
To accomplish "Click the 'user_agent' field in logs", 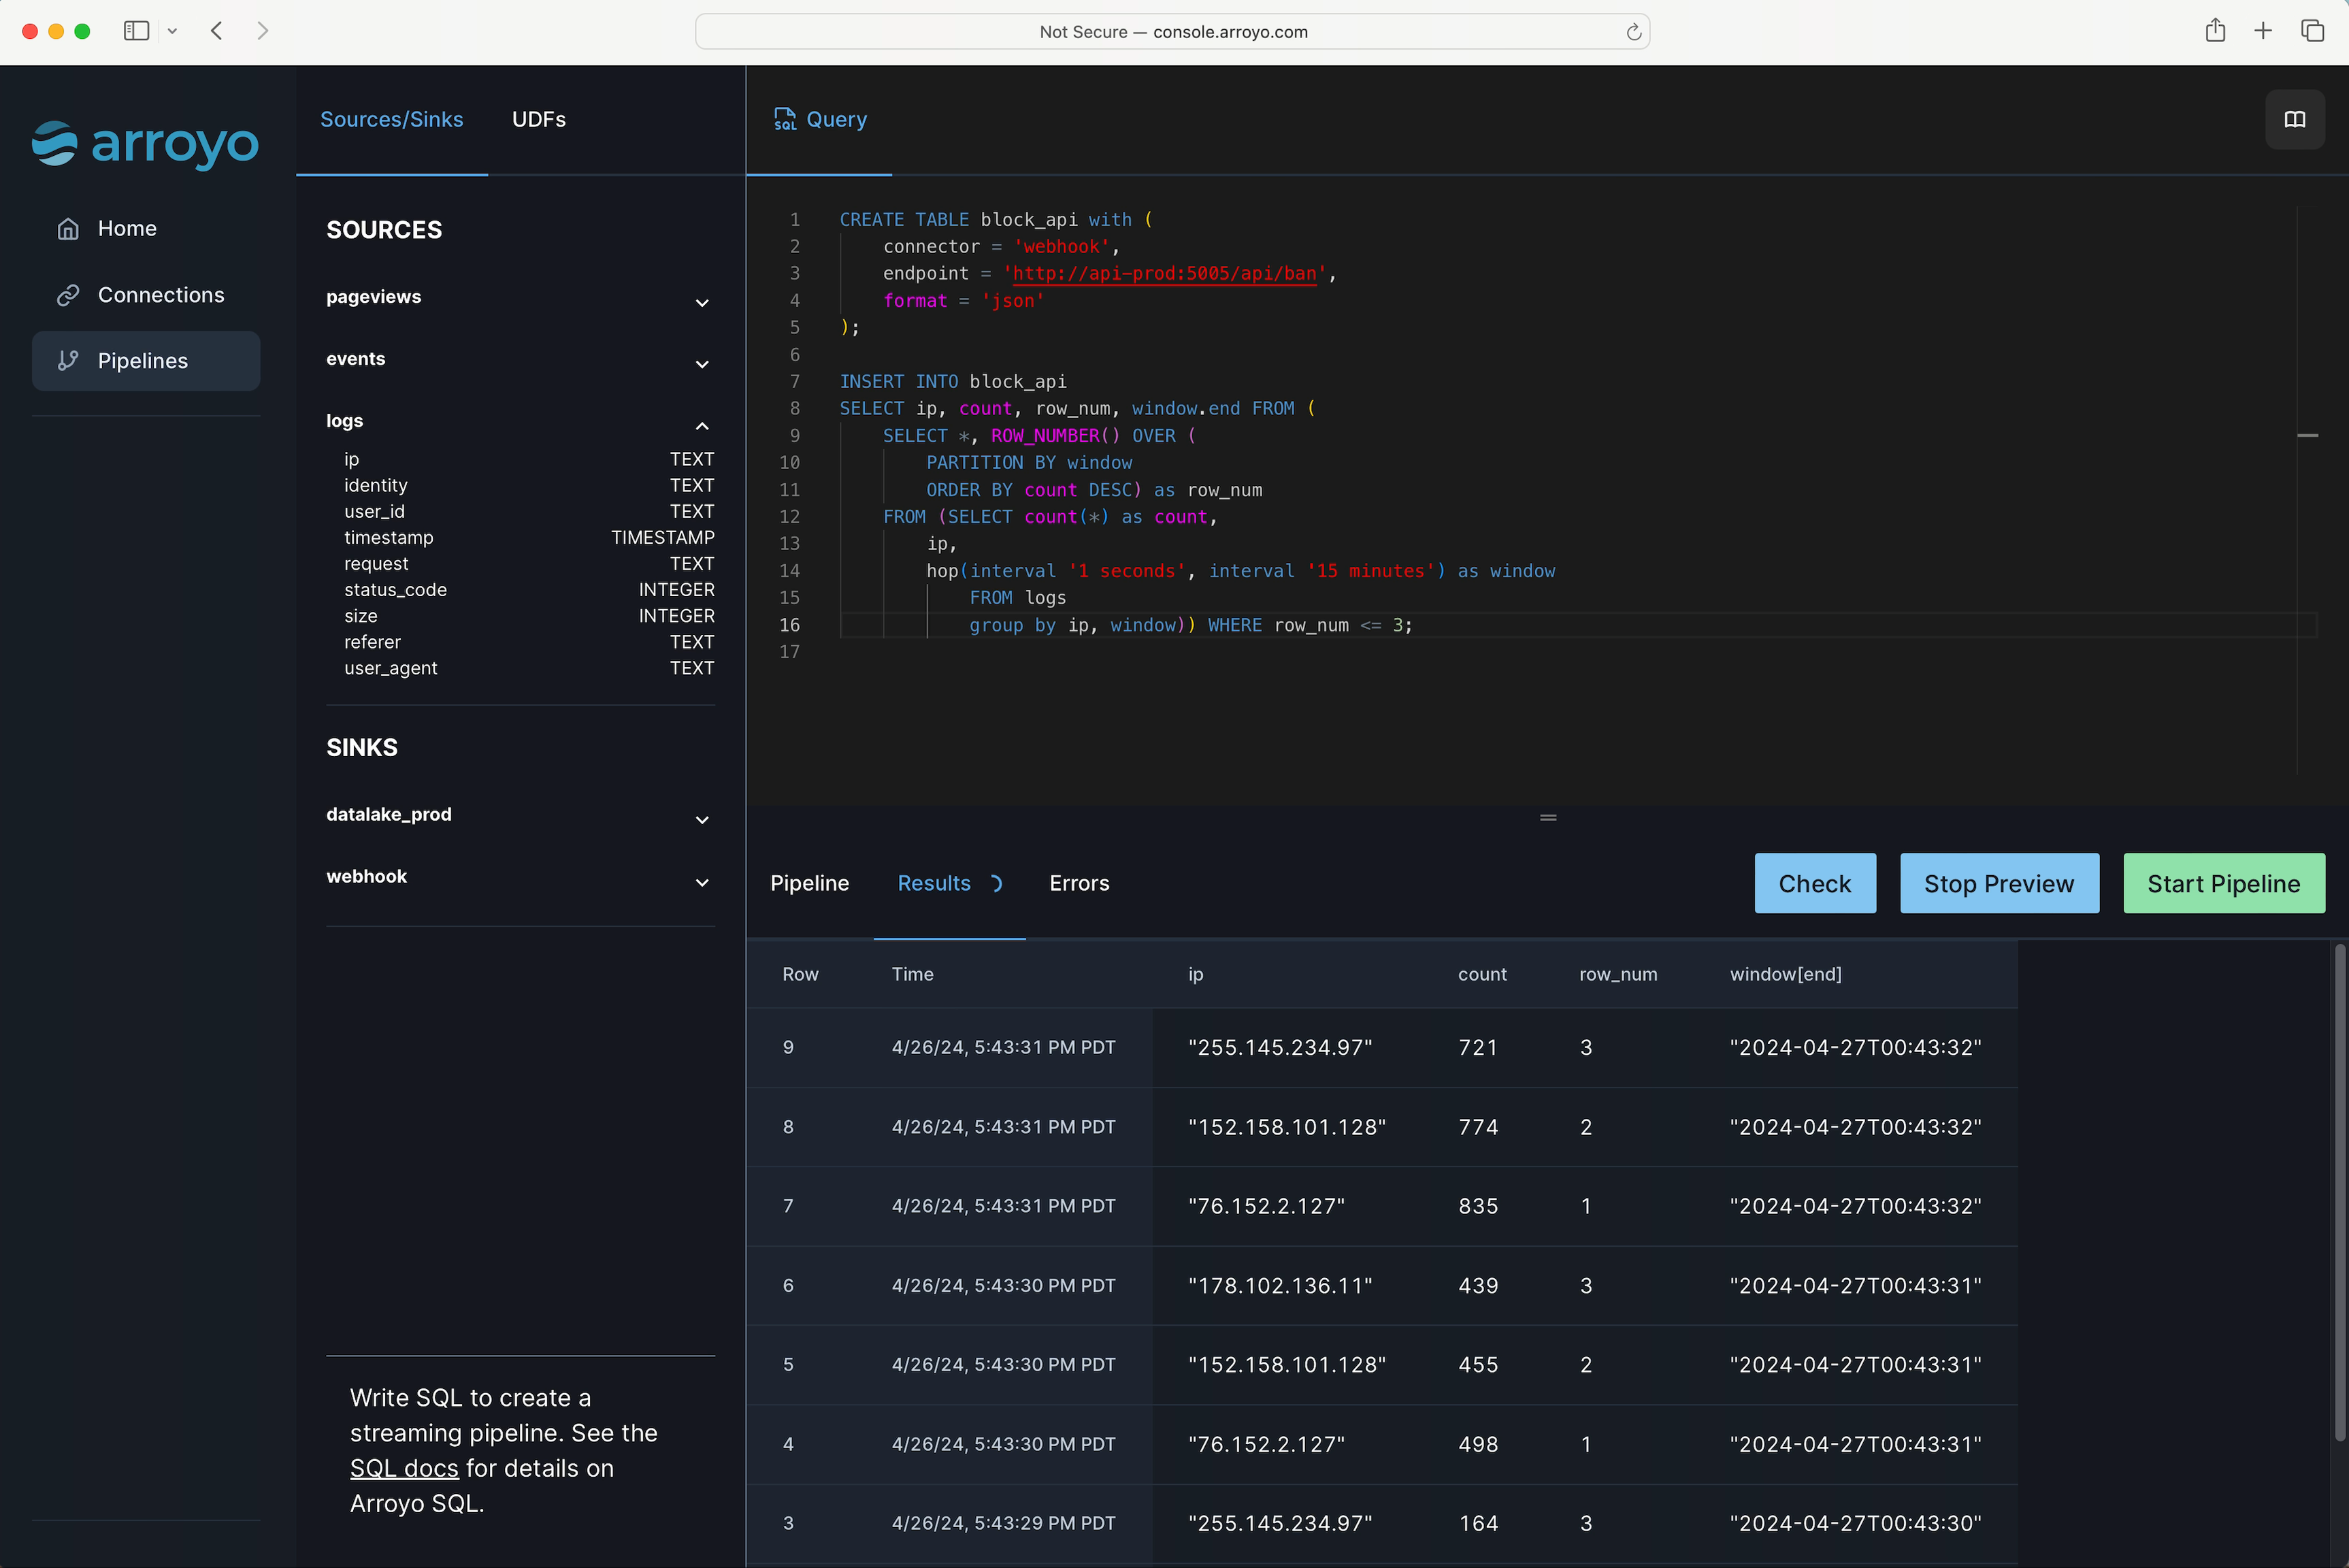I will tap(390, 668).
